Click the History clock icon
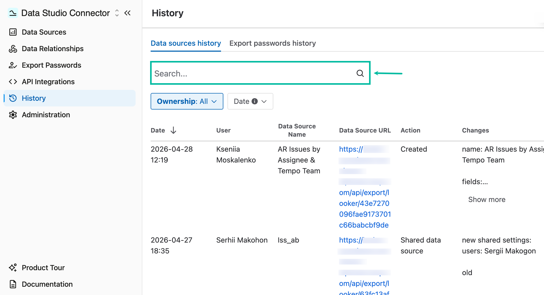 click(x=13, y=98)
